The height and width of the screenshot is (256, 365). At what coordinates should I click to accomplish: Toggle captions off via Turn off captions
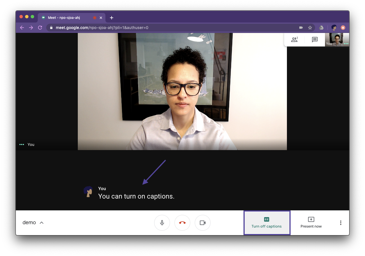(x=267, y=222)
